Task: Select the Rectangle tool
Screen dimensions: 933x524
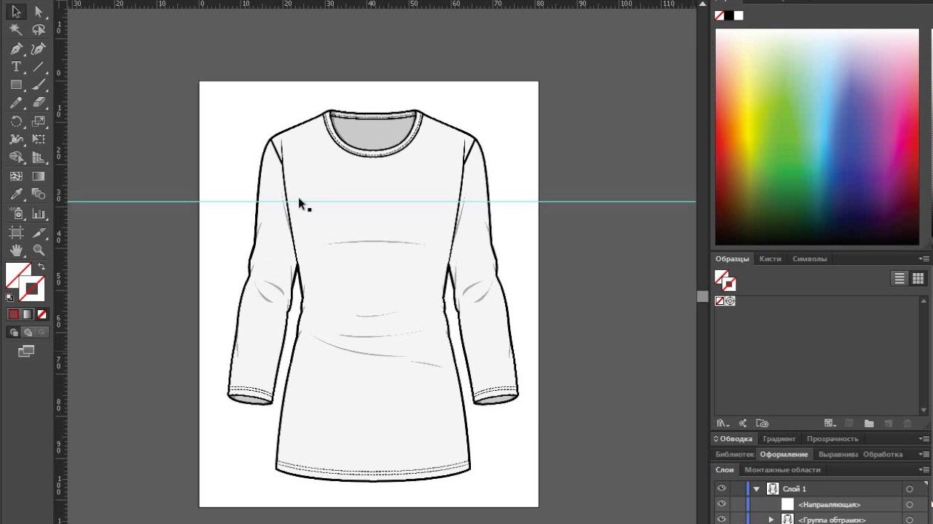Action: click(16, 85)
